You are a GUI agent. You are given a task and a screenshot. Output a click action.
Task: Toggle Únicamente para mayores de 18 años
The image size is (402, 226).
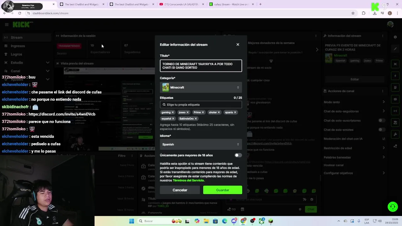[x=238, y=155]
